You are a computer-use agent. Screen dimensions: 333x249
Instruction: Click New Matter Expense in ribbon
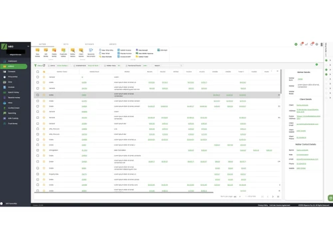[145, 53]
